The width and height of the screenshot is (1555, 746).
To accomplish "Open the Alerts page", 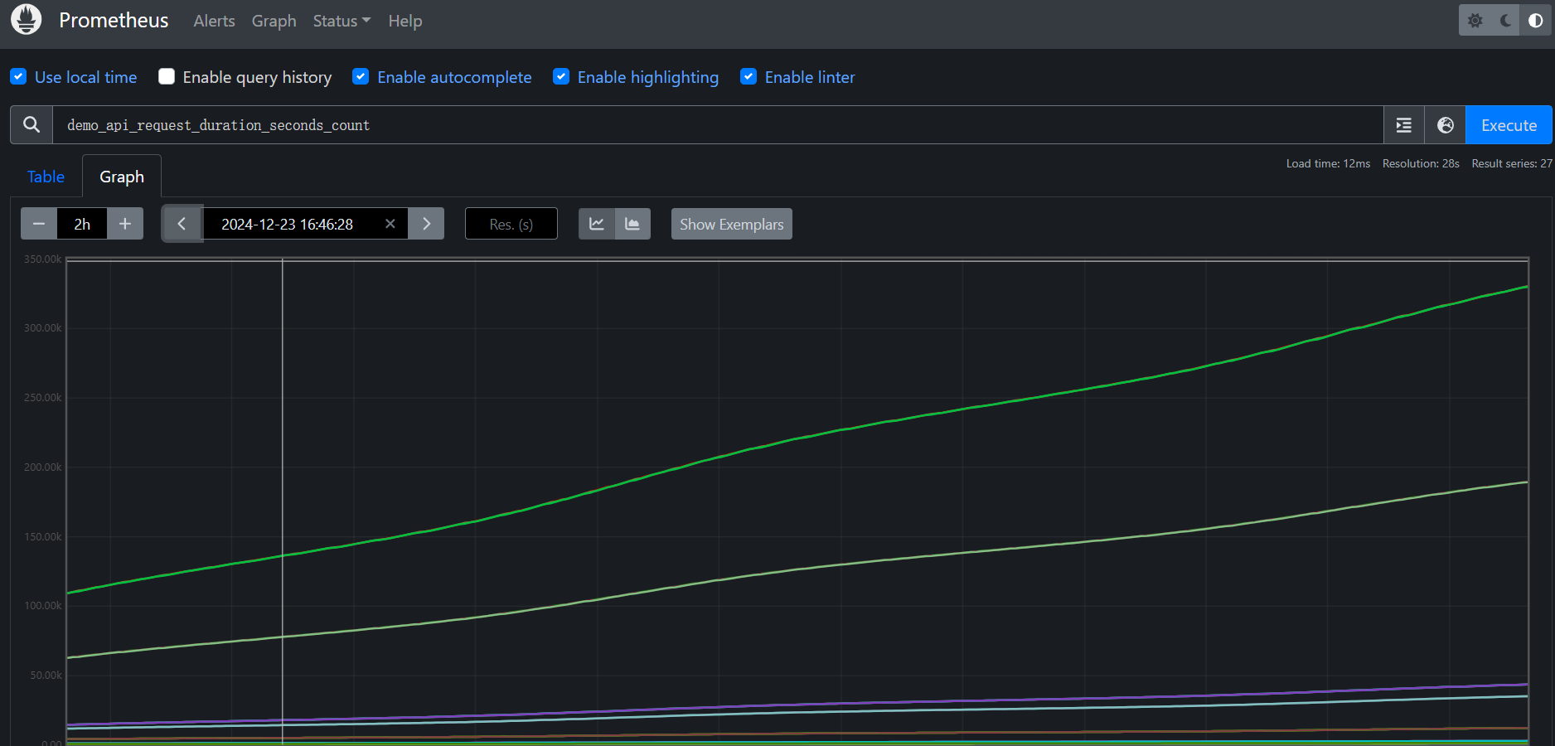I will 214,21.
